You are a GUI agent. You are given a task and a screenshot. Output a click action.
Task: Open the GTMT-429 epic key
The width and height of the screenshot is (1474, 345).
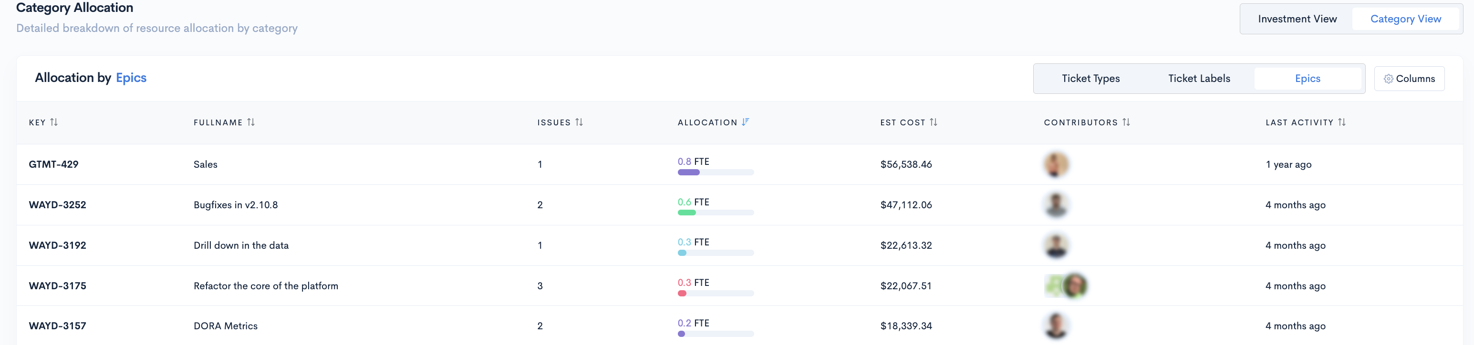tap(54, 164)
